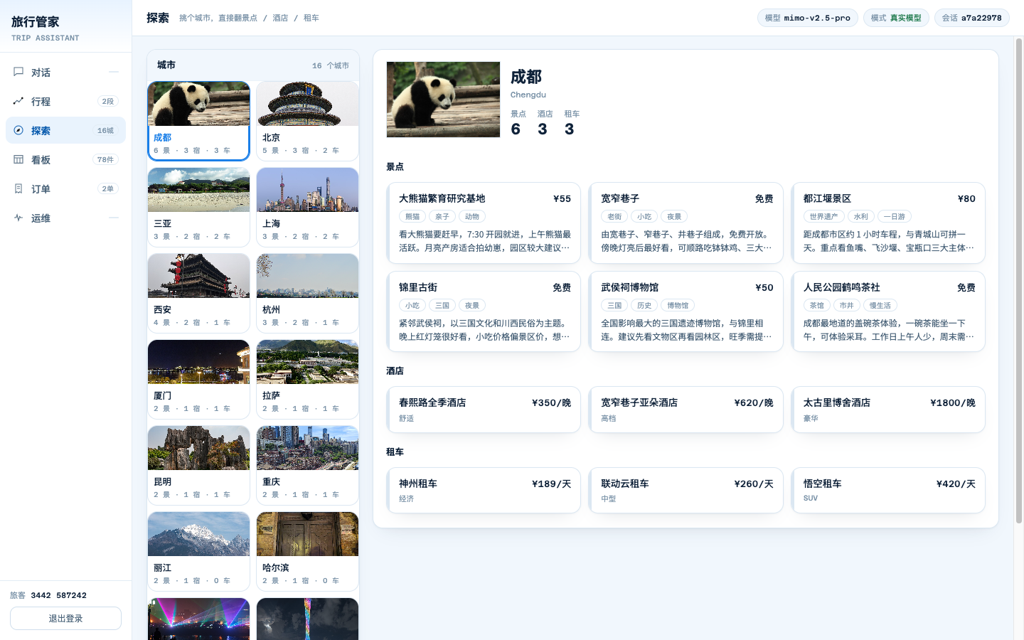The width and height of the screenshot is (1024, 640).
Task: Click the 租车 breadcrumb in the header
Action: 311,18
